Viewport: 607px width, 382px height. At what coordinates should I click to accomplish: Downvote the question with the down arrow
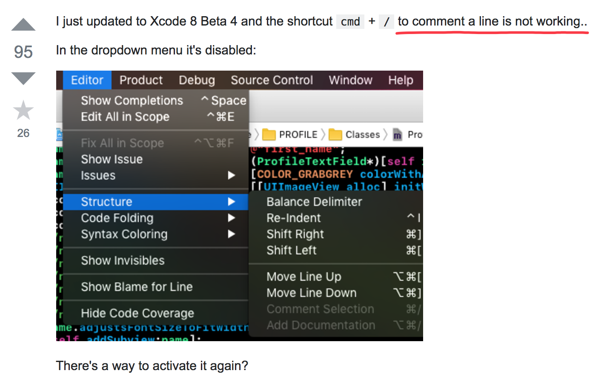pyautogui.click(x=23, y=79)
